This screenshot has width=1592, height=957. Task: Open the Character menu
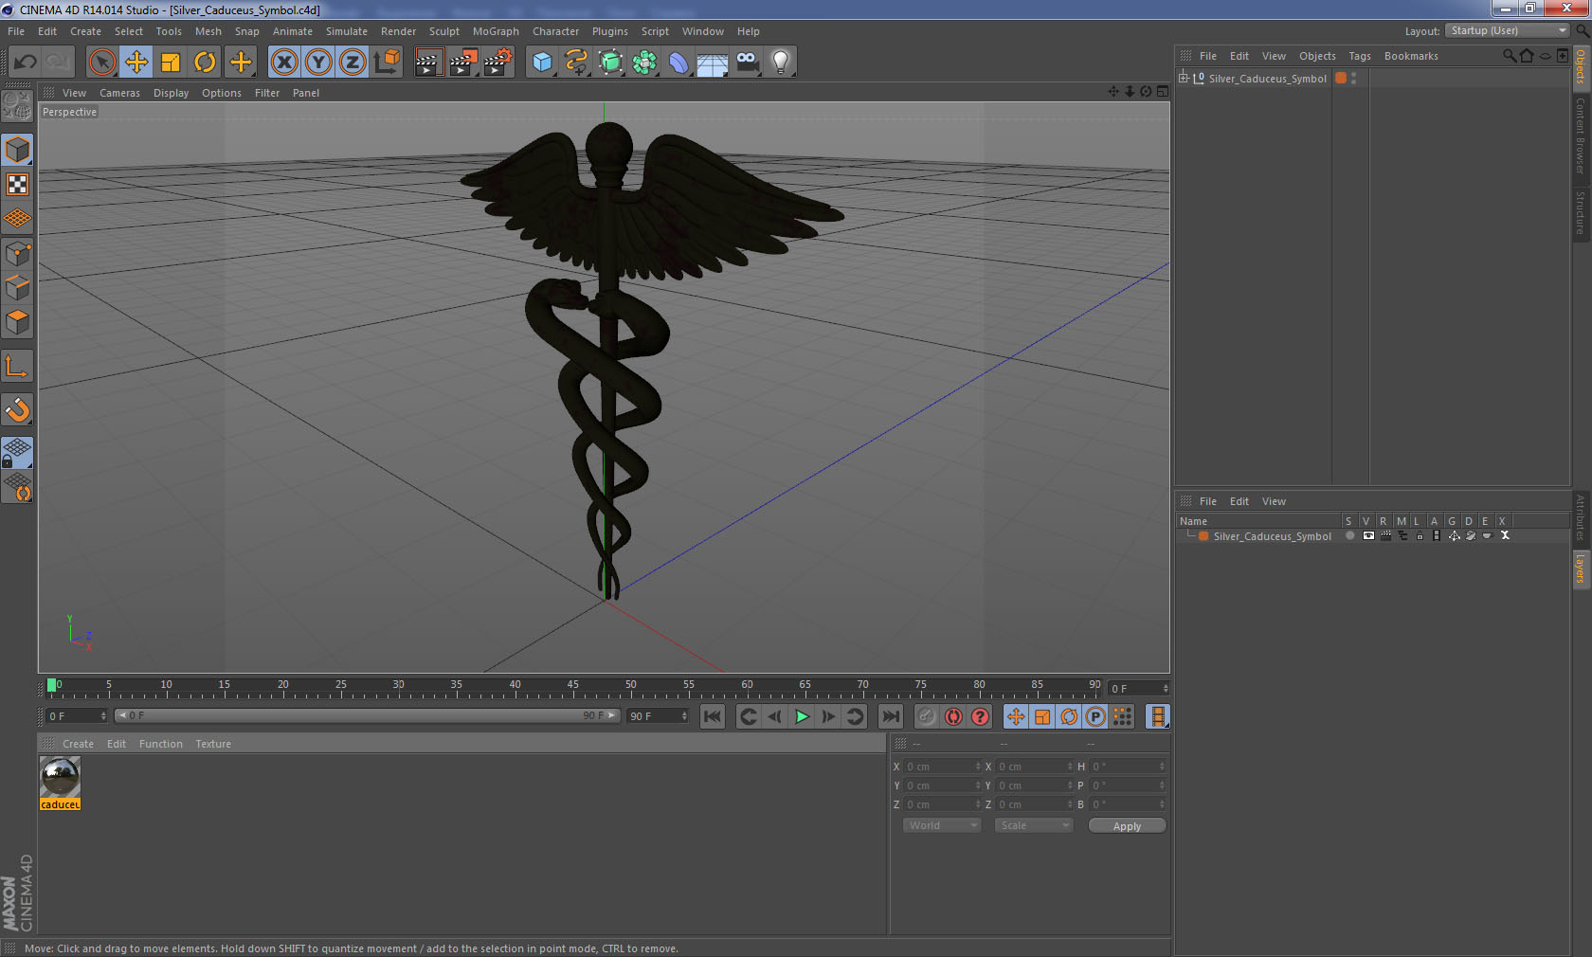click(555, 31)
